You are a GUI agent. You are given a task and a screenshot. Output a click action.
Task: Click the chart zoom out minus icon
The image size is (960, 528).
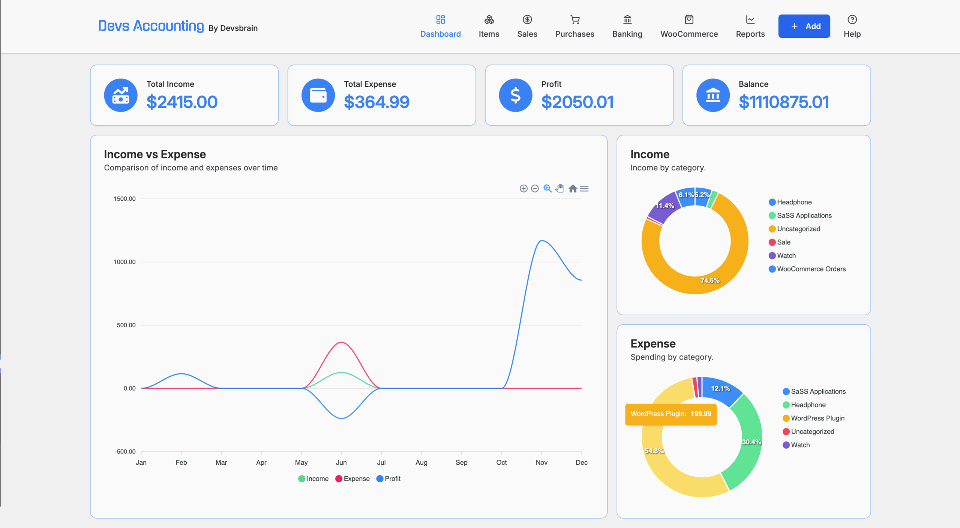point(535,188)
